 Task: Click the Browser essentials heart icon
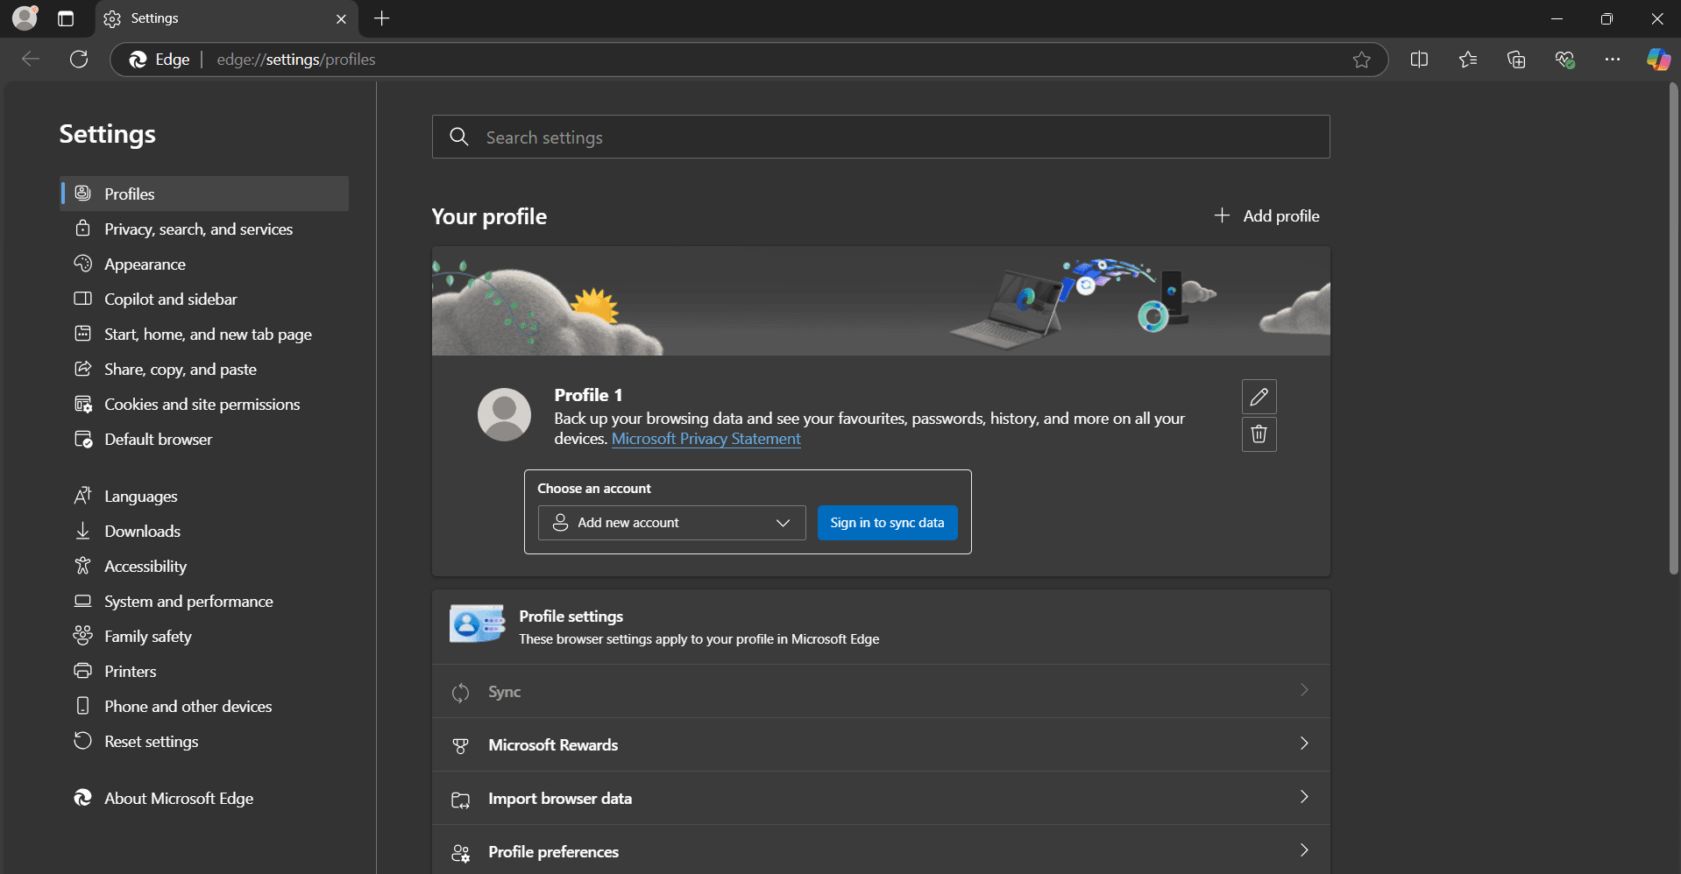pos(1564,60)
